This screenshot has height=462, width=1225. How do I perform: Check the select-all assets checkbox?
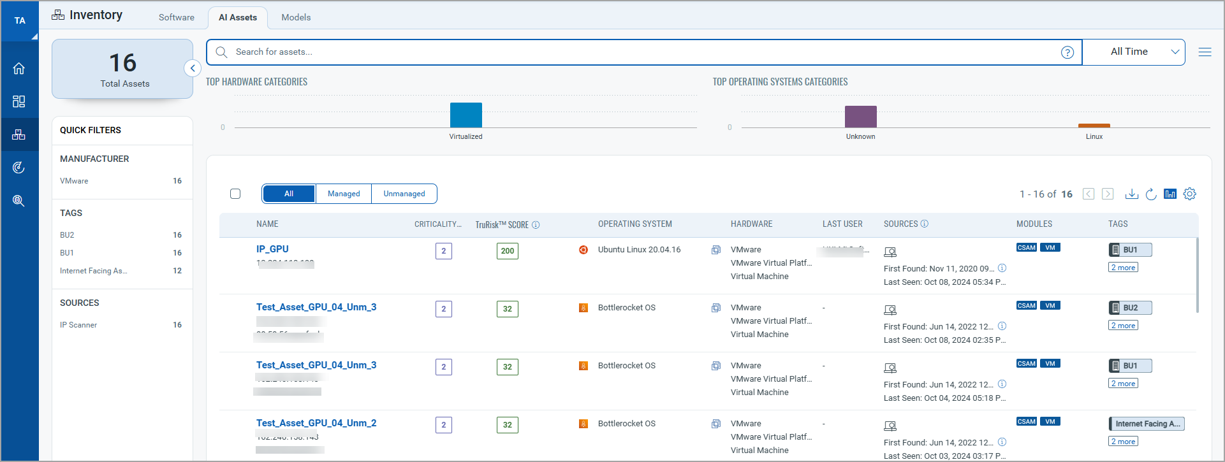tap(235, 194)
